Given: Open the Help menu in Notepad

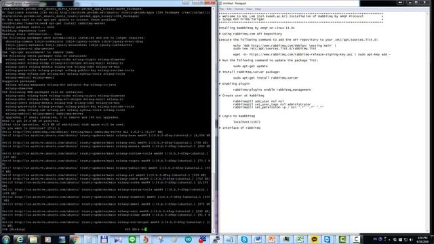Looking at the screenshot, I should [x=258, y=9].
